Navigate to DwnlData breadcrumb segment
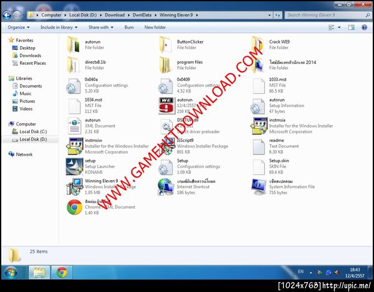 click(x=142, y=15)
